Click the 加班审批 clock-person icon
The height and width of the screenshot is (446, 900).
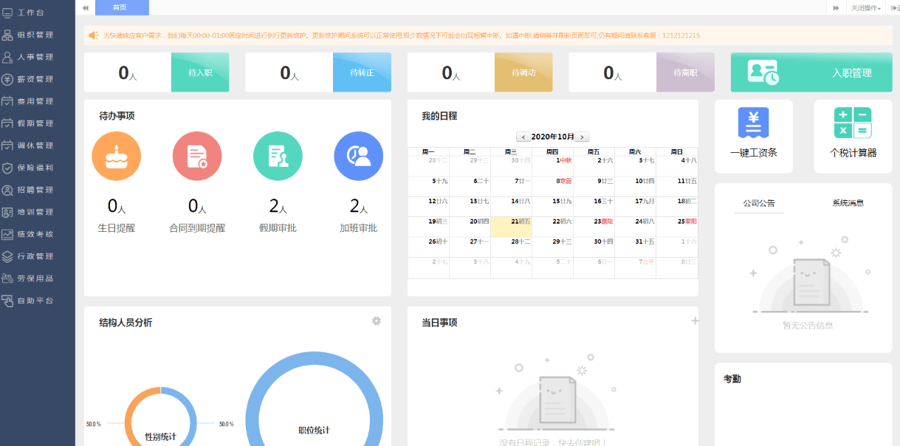point(358,156)
